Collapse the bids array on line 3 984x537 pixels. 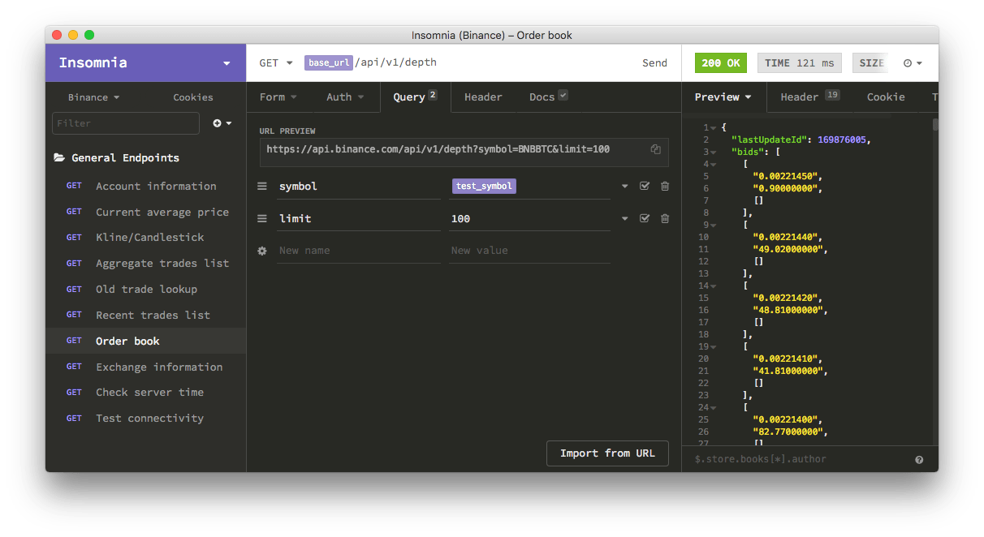pos(714,152)
